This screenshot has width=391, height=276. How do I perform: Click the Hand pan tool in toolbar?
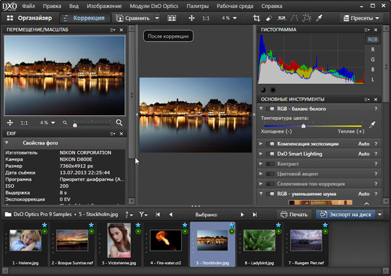192,18
